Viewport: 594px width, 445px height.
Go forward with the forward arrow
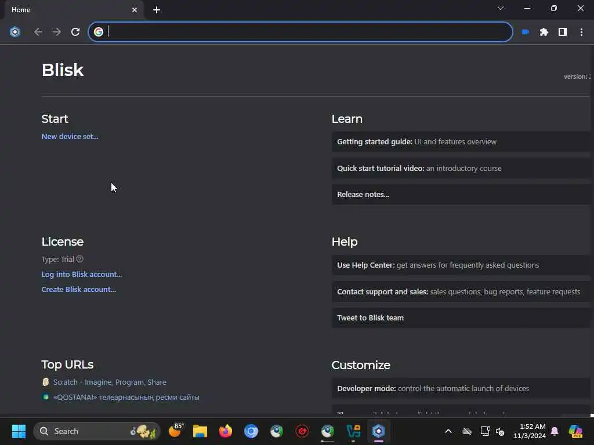[57, 32]
